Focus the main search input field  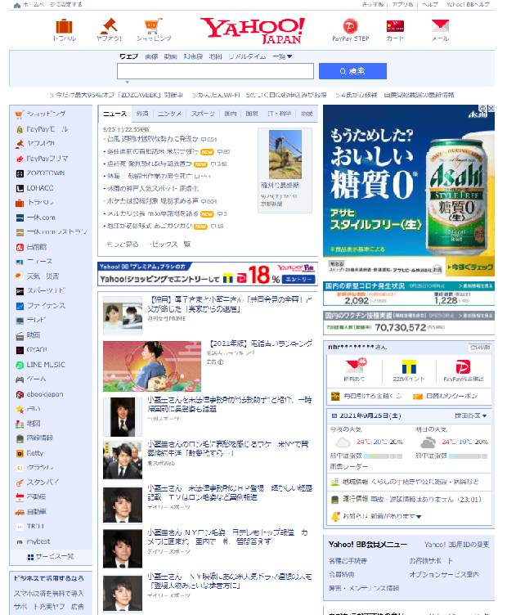pos(215,71)
